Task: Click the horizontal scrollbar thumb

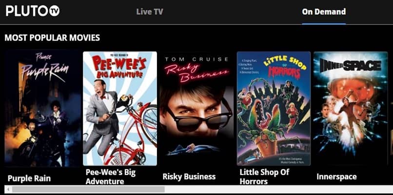Action: point(88,189)
